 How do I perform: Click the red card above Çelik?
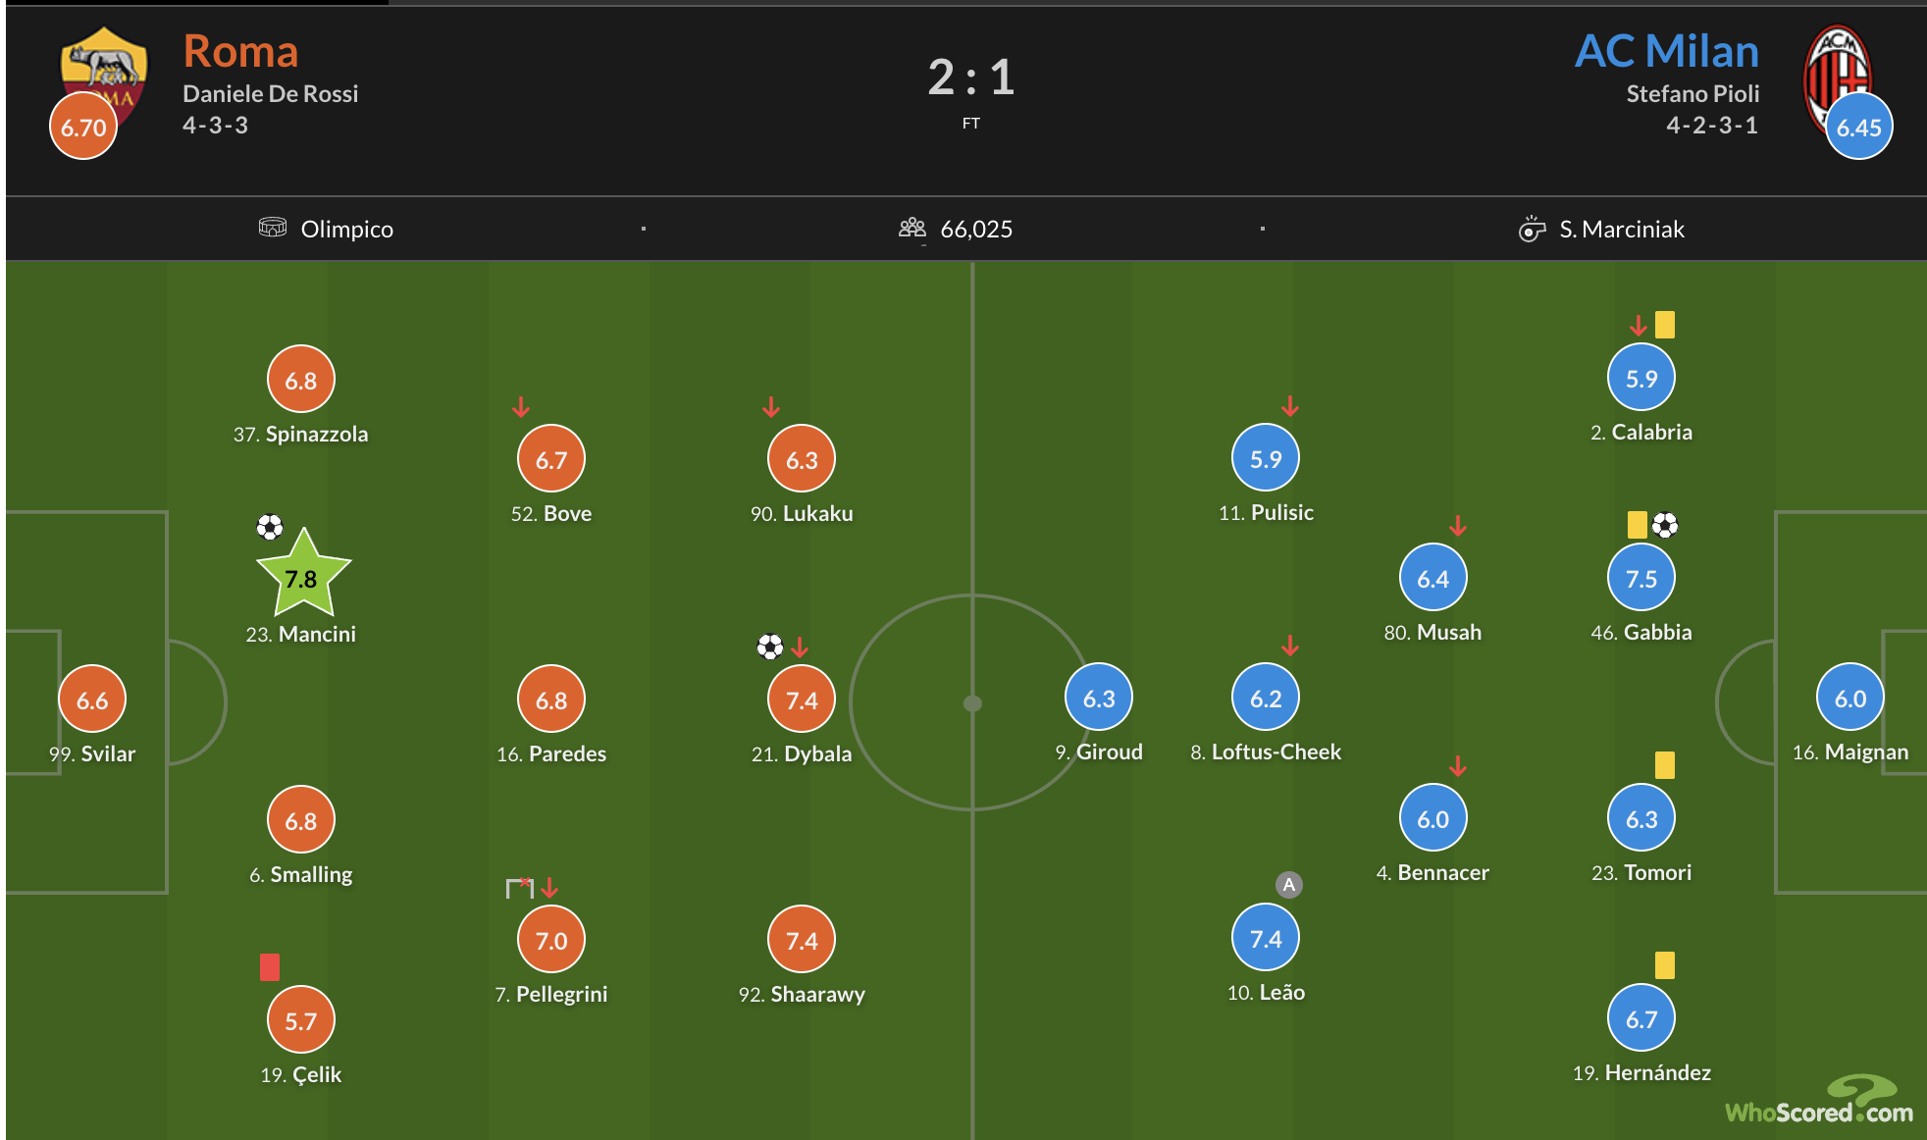(270, 967)
